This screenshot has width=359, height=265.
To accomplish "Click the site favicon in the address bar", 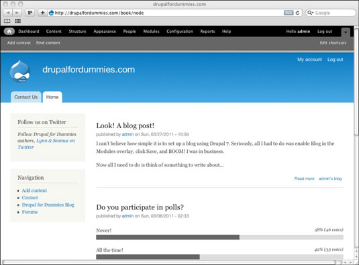I will click(x=51, y=13).
